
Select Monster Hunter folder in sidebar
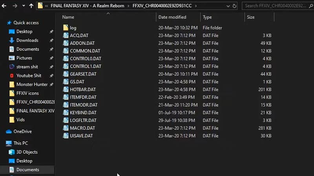32,84
